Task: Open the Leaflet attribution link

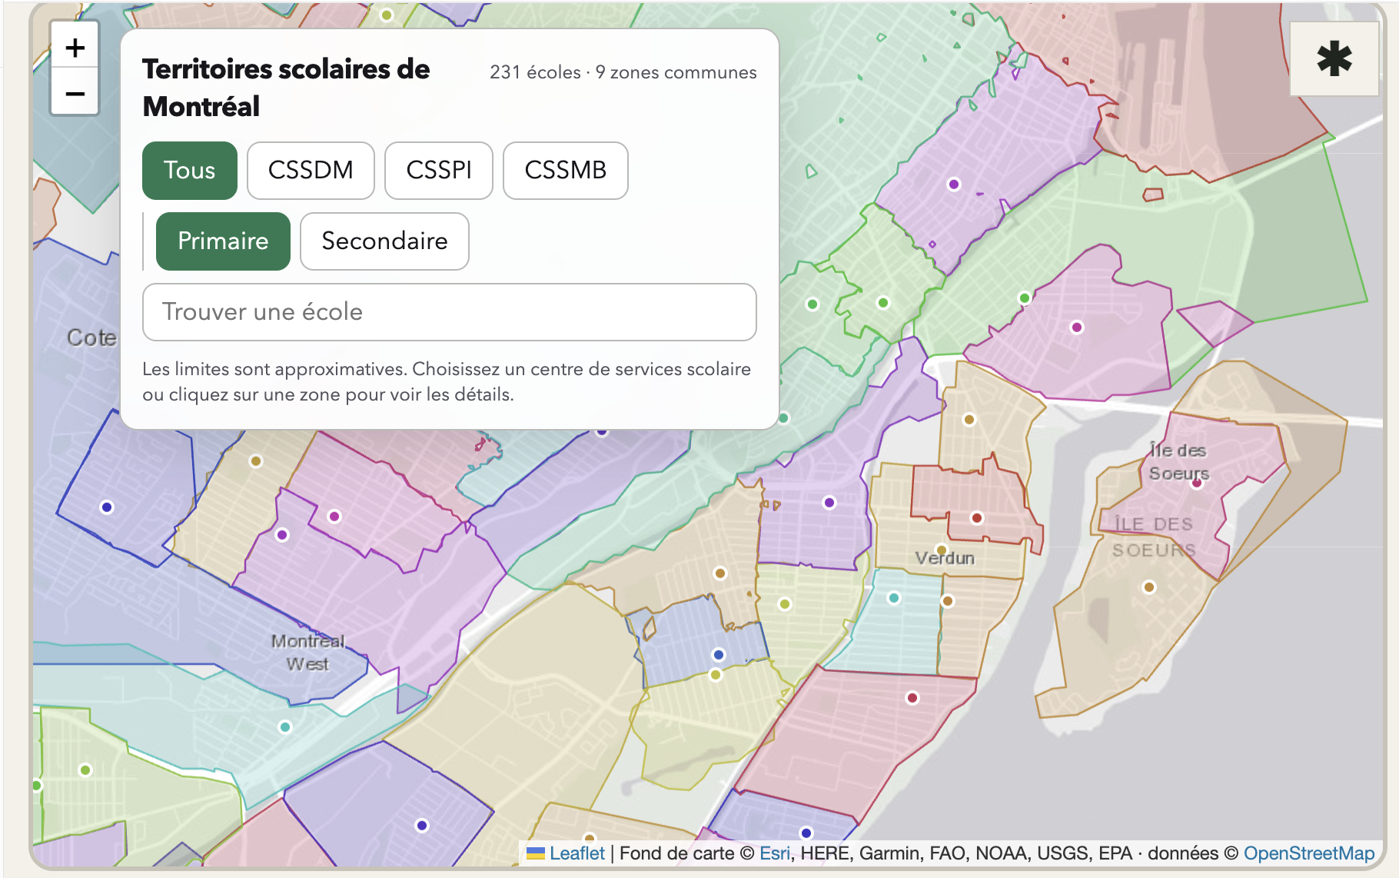Action: tap(577, 853)
